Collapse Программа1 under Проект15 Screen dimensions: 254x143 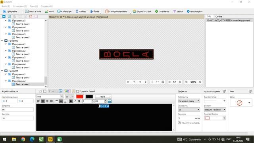[x=6, y=74]
